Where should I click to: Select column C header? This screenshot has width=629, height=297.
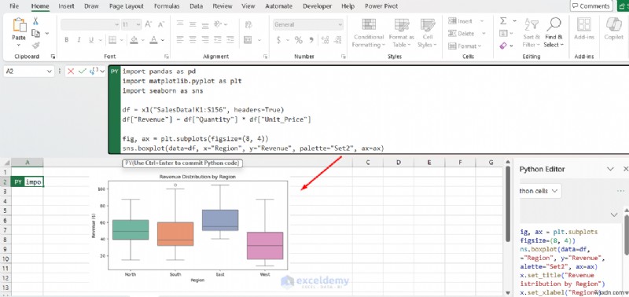367,163
